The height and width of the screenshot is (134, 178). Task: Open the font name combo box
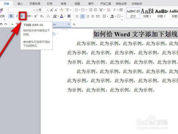(x=22, y=10)
